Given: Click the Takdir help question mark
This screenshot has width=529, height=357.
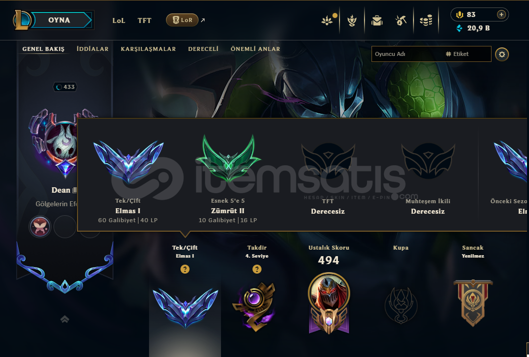Looking at the screenshot, I should [256, 269].
